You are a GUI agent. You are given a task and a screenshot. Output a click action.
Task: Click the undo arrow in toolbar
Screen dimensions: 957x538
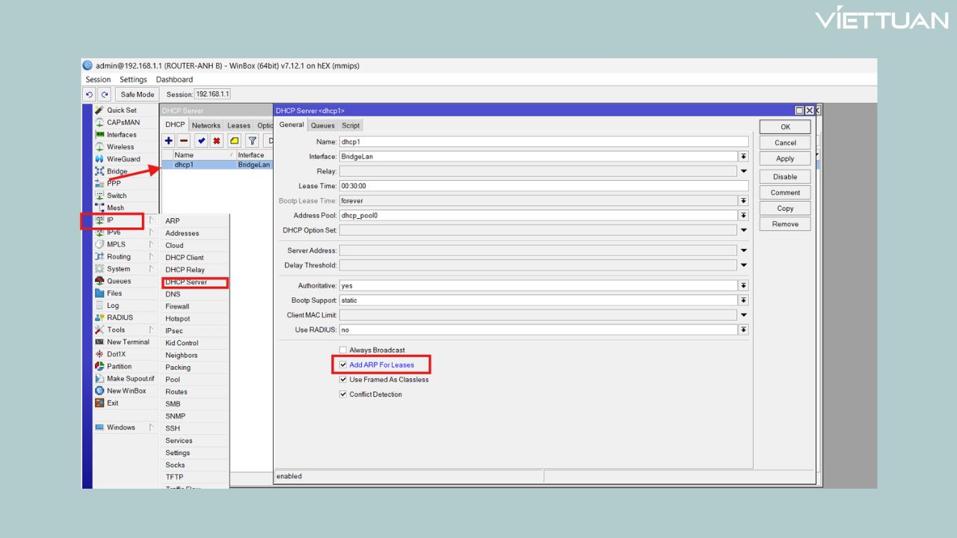tap(90, 95)
